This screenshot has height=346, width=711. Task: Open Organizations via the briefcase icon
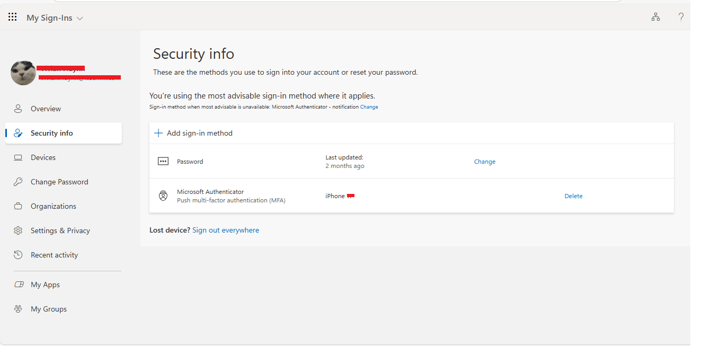pyautogui.click(x=17, y=206)
